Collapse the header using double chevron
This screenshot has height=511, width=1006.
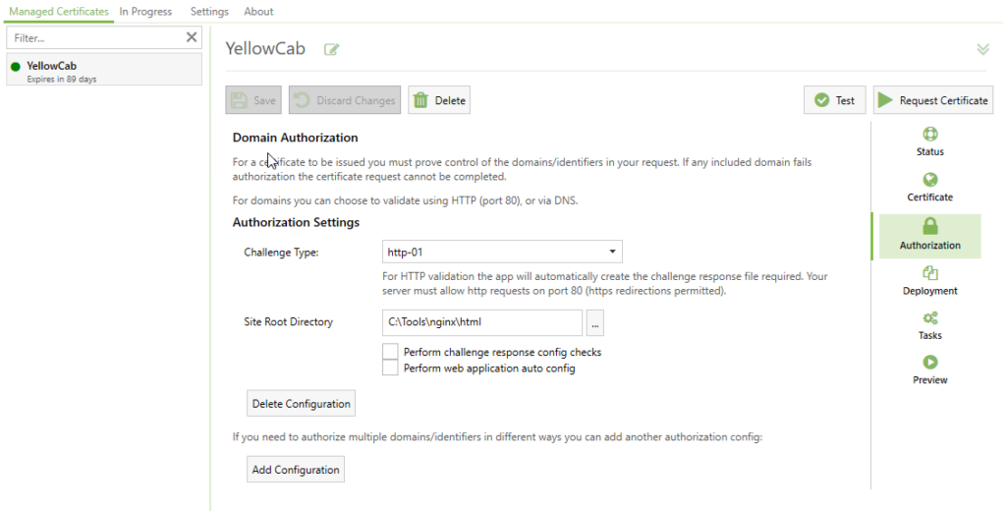(x=982, y=49)
